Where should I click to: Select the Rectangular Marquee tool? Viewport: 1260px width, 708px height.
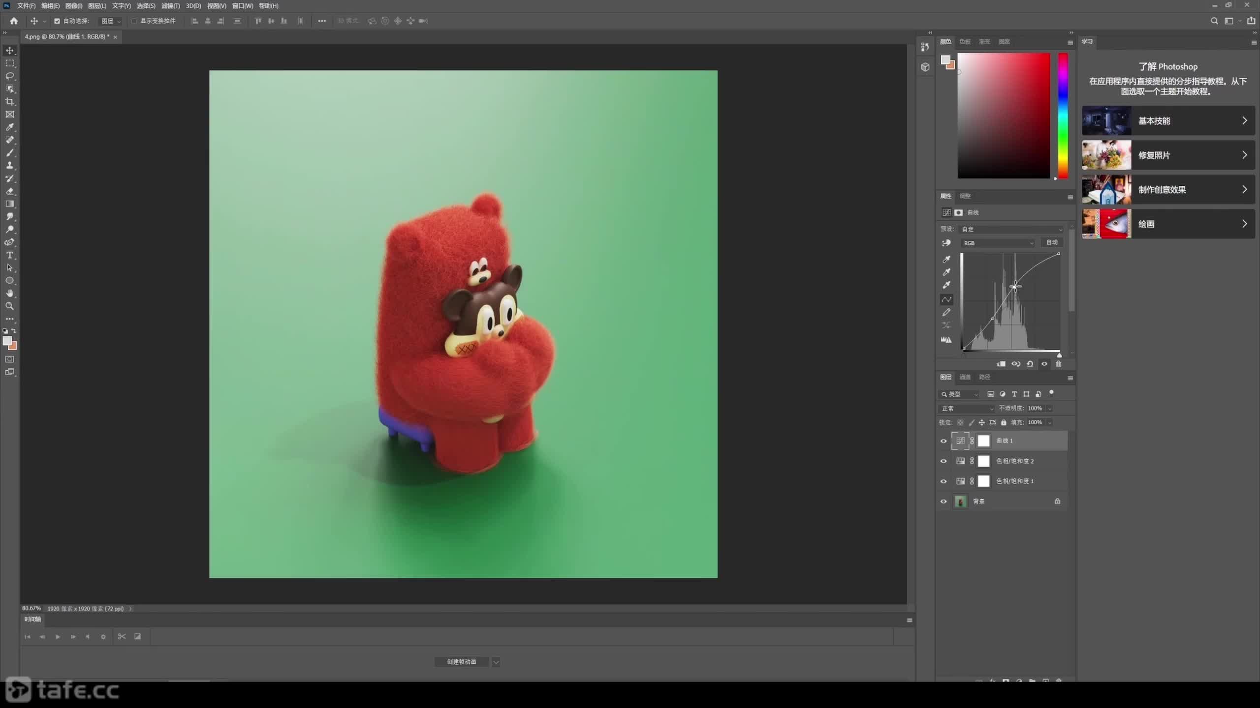click(10, 63)
